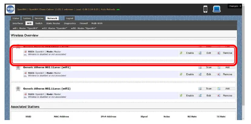Image resolution: width=251 pixels, height=124 pixels.
Task: Click Generic Atheros 802.11anac (wifi2) heading
Action: point(47,89)
